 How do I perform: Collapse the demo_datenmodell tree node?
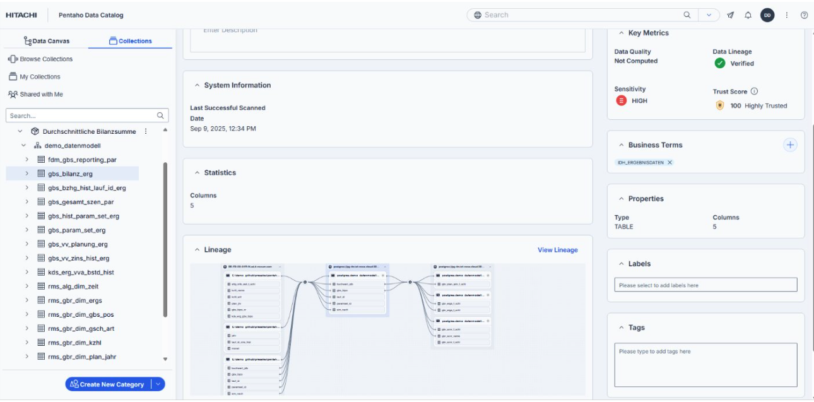tap(24, 146)
